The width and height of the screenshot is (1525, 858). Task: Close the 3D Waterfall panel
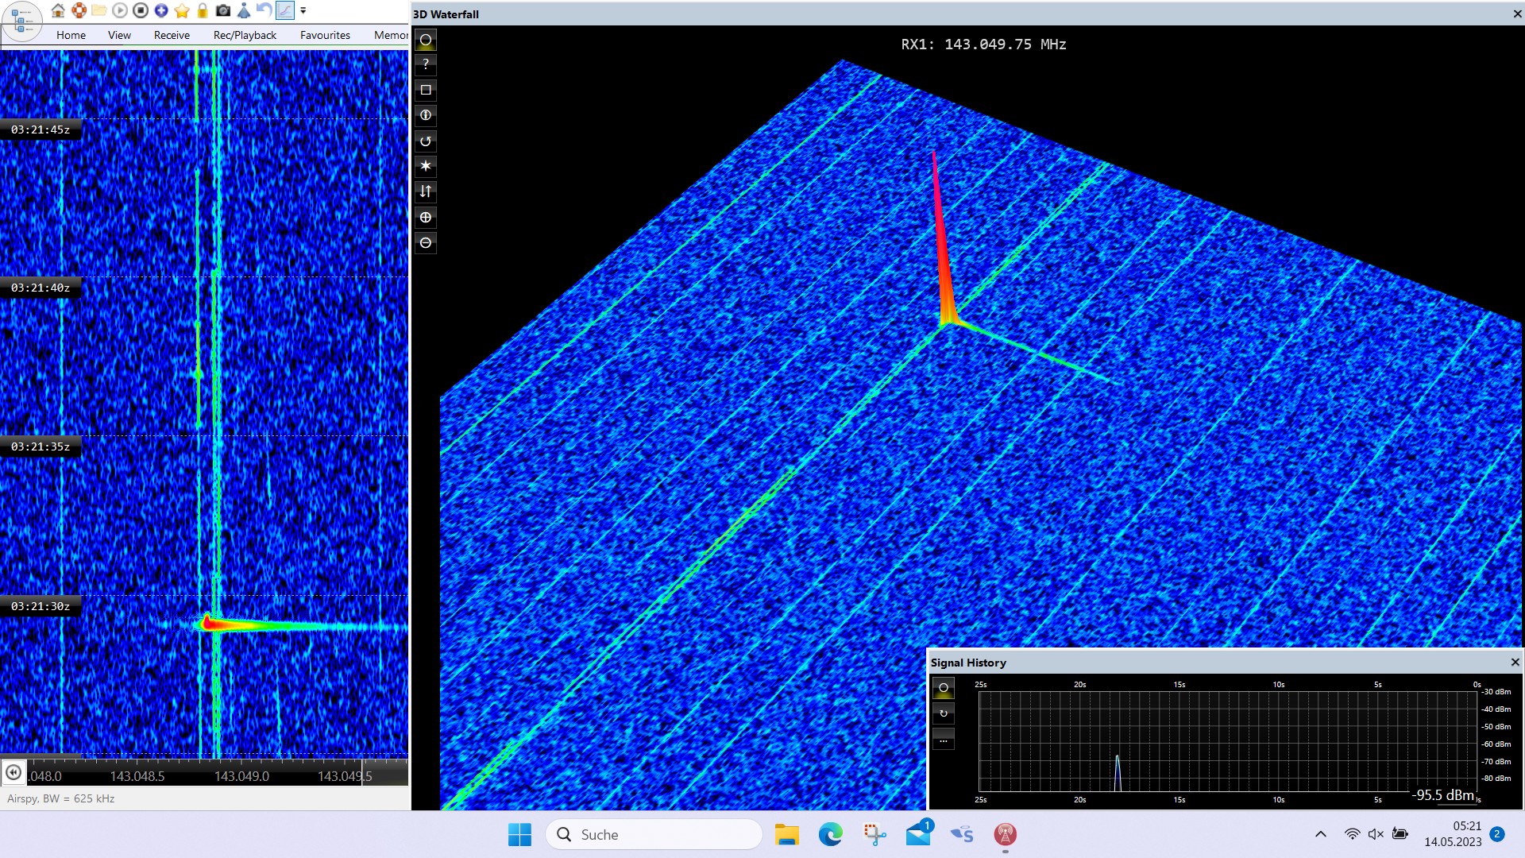[1517, 14]
